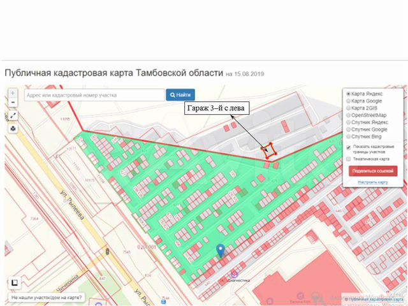The height and width of the screenshot is (306, 408).
Task: Click the traffic light icon on ул. Рылеева
Action: pyautogui.click(x=107, y=252)
